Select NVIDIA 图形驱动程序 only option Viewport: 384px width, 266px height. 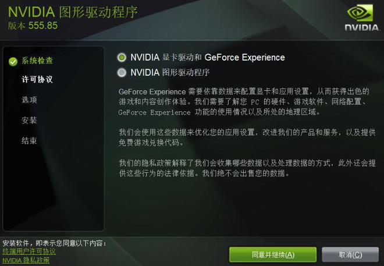pyautogui.click(x=122, y=73)
